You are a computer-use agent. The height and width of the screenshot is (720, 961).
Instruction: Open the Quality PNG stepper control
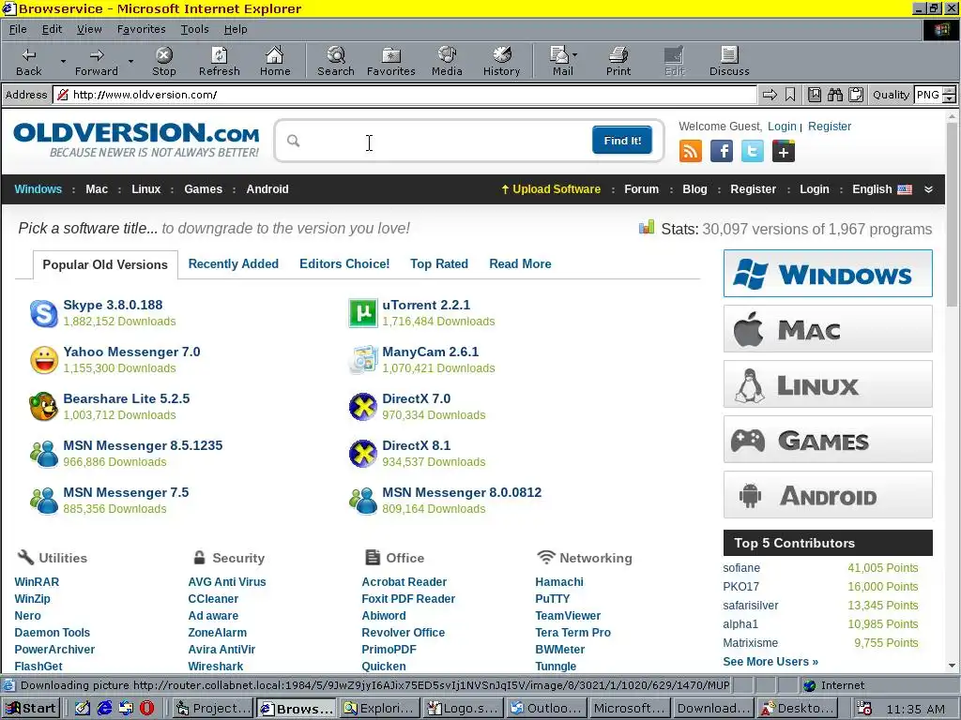pyautogui.click(x=949, y=95)
